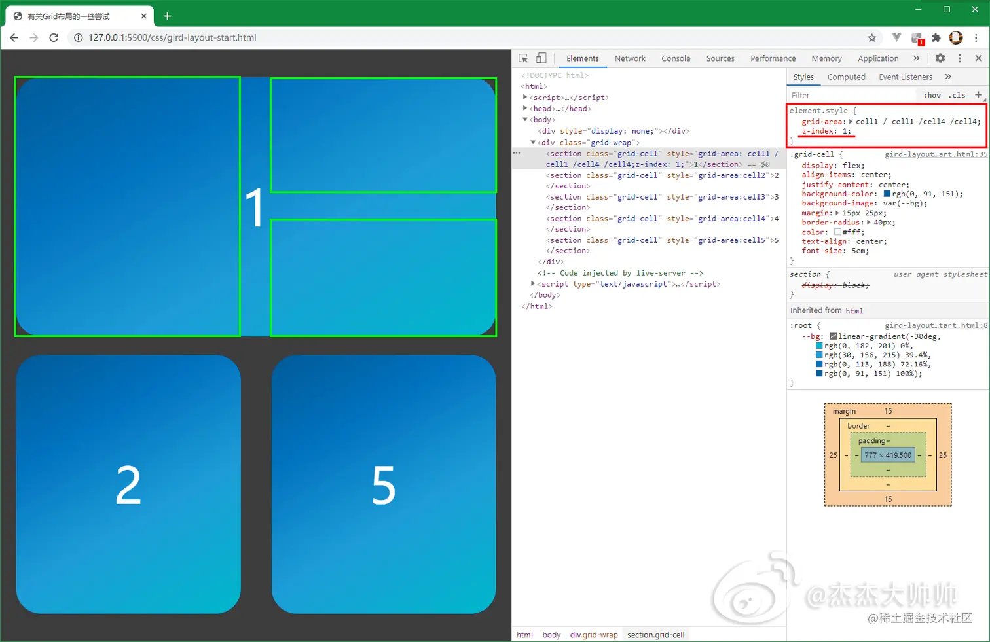
Task: Open gird-layout-start.html:8 source link
Action: (x=936, y=325)
